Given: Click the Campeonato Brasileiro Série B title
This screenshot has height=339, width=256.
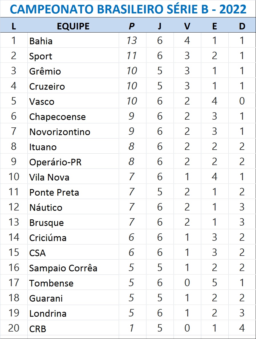Looking at the screenshot, I should pos(128,10).
